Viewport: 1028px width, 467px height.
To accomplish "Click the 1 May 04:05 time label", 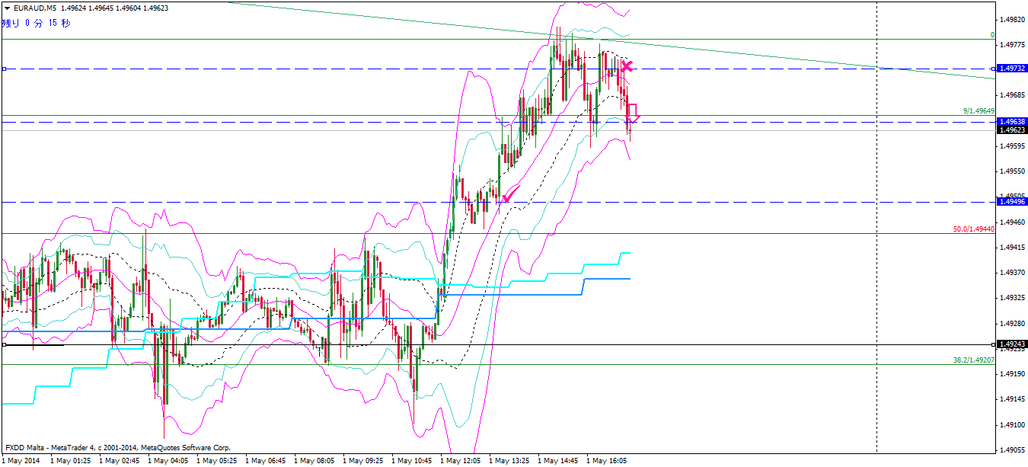I will (168, 461).
